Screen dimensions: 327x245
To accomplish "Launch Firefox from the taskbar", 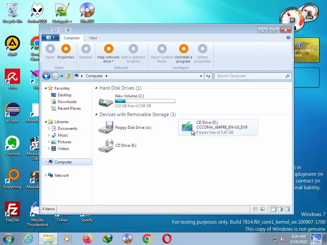I will pyautogui.click(x=87, y=239).
